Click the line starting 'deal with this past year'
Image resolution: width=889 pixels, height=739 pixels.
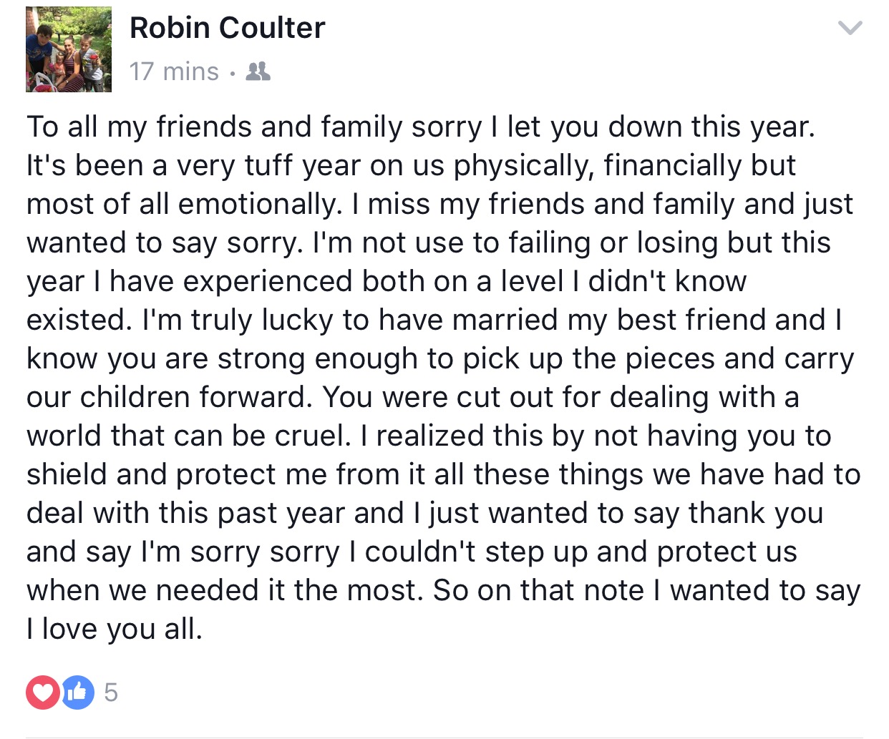point(424,514)
